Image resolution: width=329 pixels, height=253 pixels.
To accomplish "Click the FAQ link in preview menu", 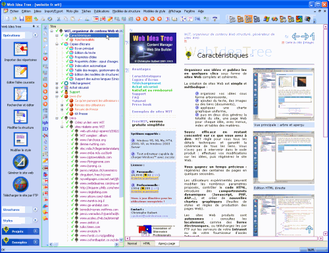I will (136, 97).
